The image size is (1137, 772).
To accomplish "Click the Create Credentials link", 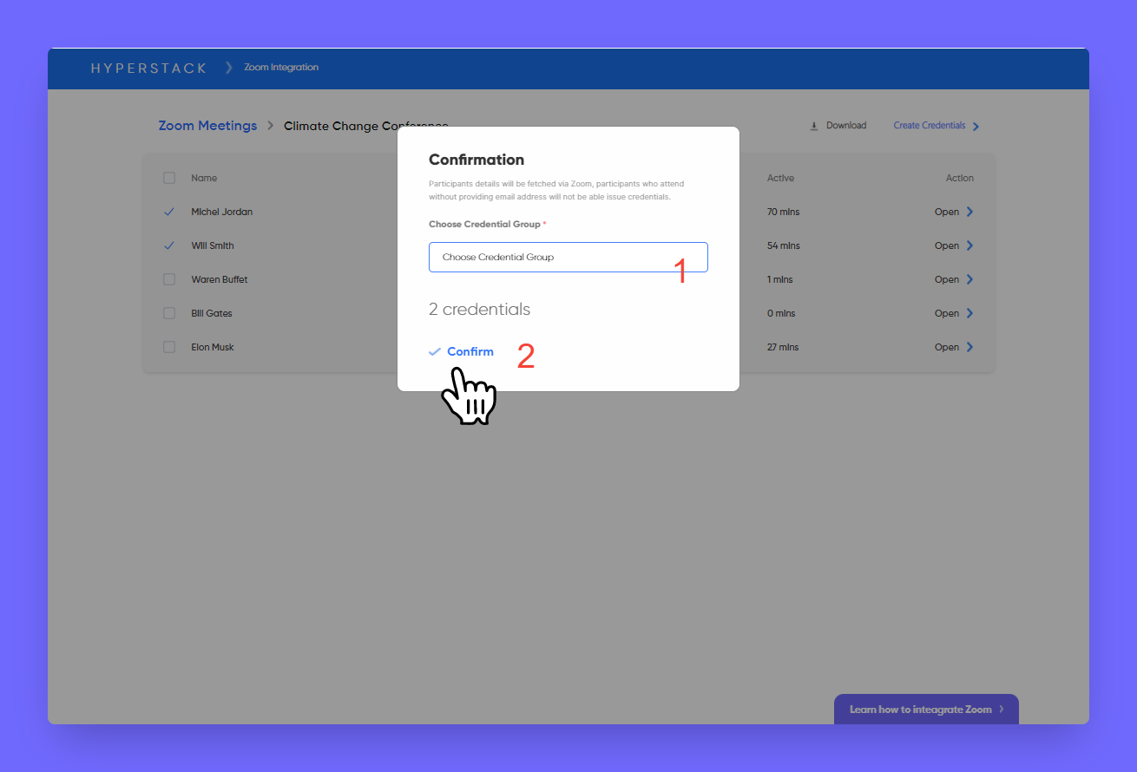I will tap(929, 126).
